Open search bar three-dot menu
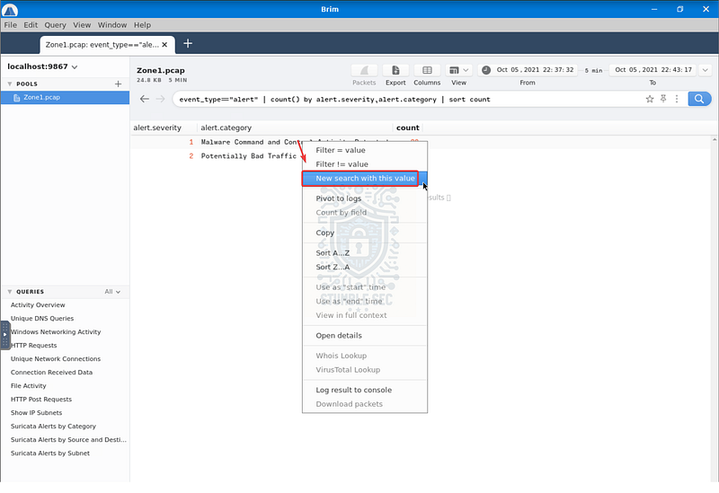 coord(677,99)
